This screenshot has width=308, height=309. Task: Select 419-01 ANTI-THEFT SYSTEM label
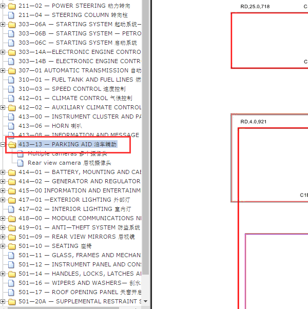click(79, 227)
